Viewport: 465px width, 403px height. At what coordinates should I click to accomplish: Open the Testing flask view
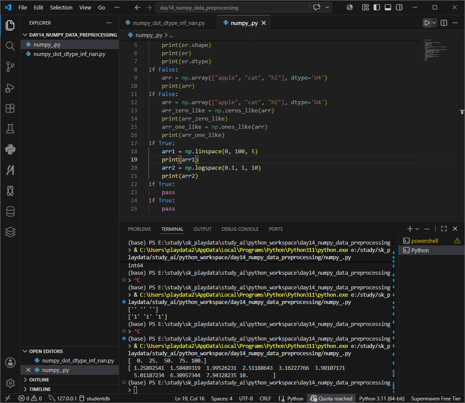coord(10,129)
